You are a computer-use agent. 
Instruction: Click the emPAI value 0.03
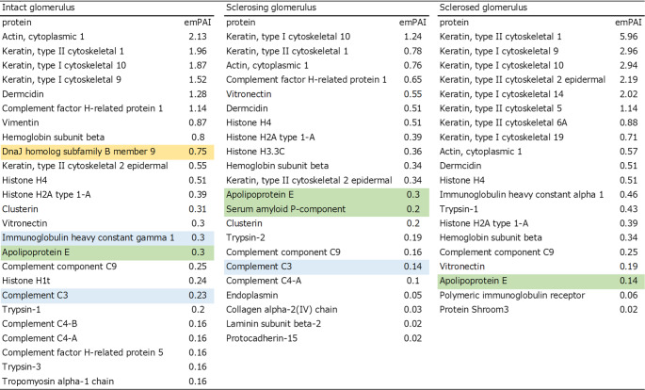[412, 309]
